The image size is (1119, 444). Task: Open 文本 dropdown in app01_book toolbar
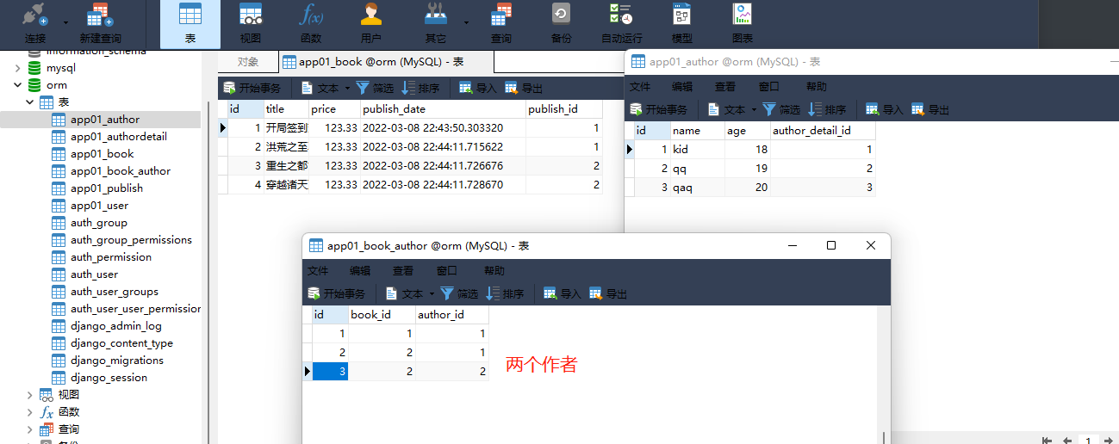point(325,88)
